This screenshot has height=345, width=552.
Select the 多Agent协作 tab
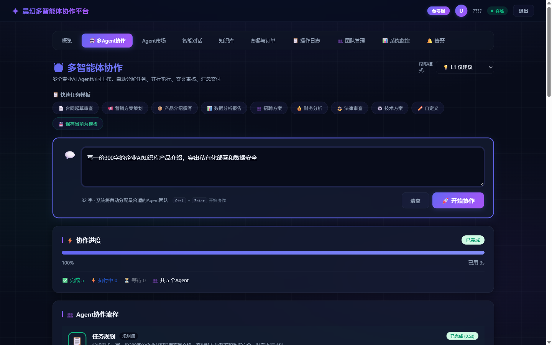pyautogui.click(x=107, y=41)
